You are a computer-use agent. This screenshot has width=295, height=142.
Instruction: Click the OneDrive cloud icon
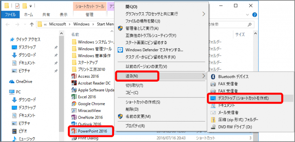tap(12, 82)
